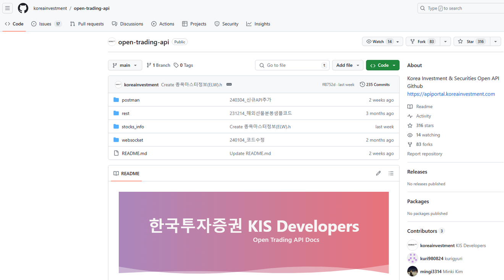This screenshot has height=280, width=504.
Task: View the 0 Tags link
Action: pyautogui.click(x=183, y=65)
